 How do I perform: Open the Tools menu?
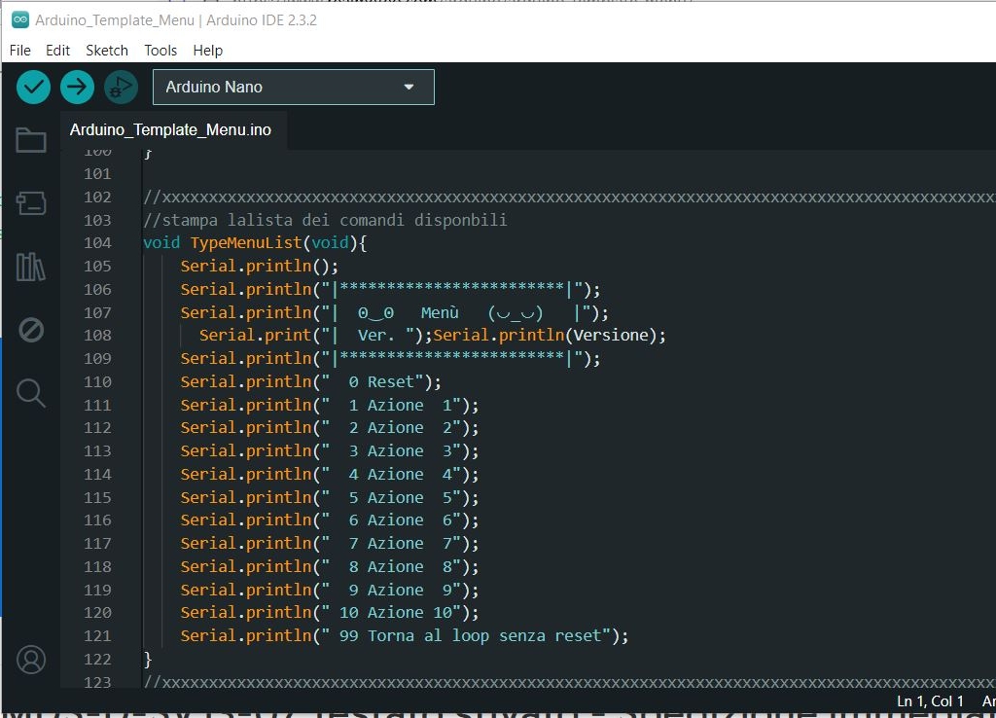point(160,51)
